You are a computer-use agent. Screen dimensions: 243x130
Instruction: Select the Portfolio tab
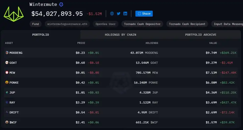41,35
